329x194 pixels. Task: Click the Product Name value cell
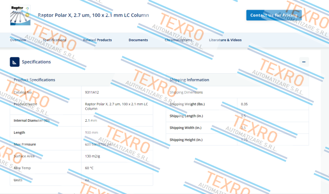click(117, 106)
